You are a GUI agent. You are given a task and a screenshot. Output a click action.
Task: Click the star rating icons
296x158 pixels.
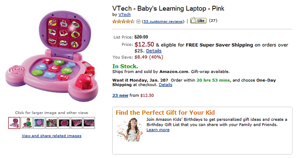click(x=123, y=21)
